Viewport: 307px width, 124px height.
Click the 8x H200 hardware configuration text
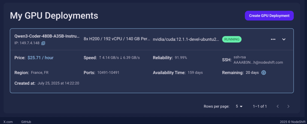[117, 38]
